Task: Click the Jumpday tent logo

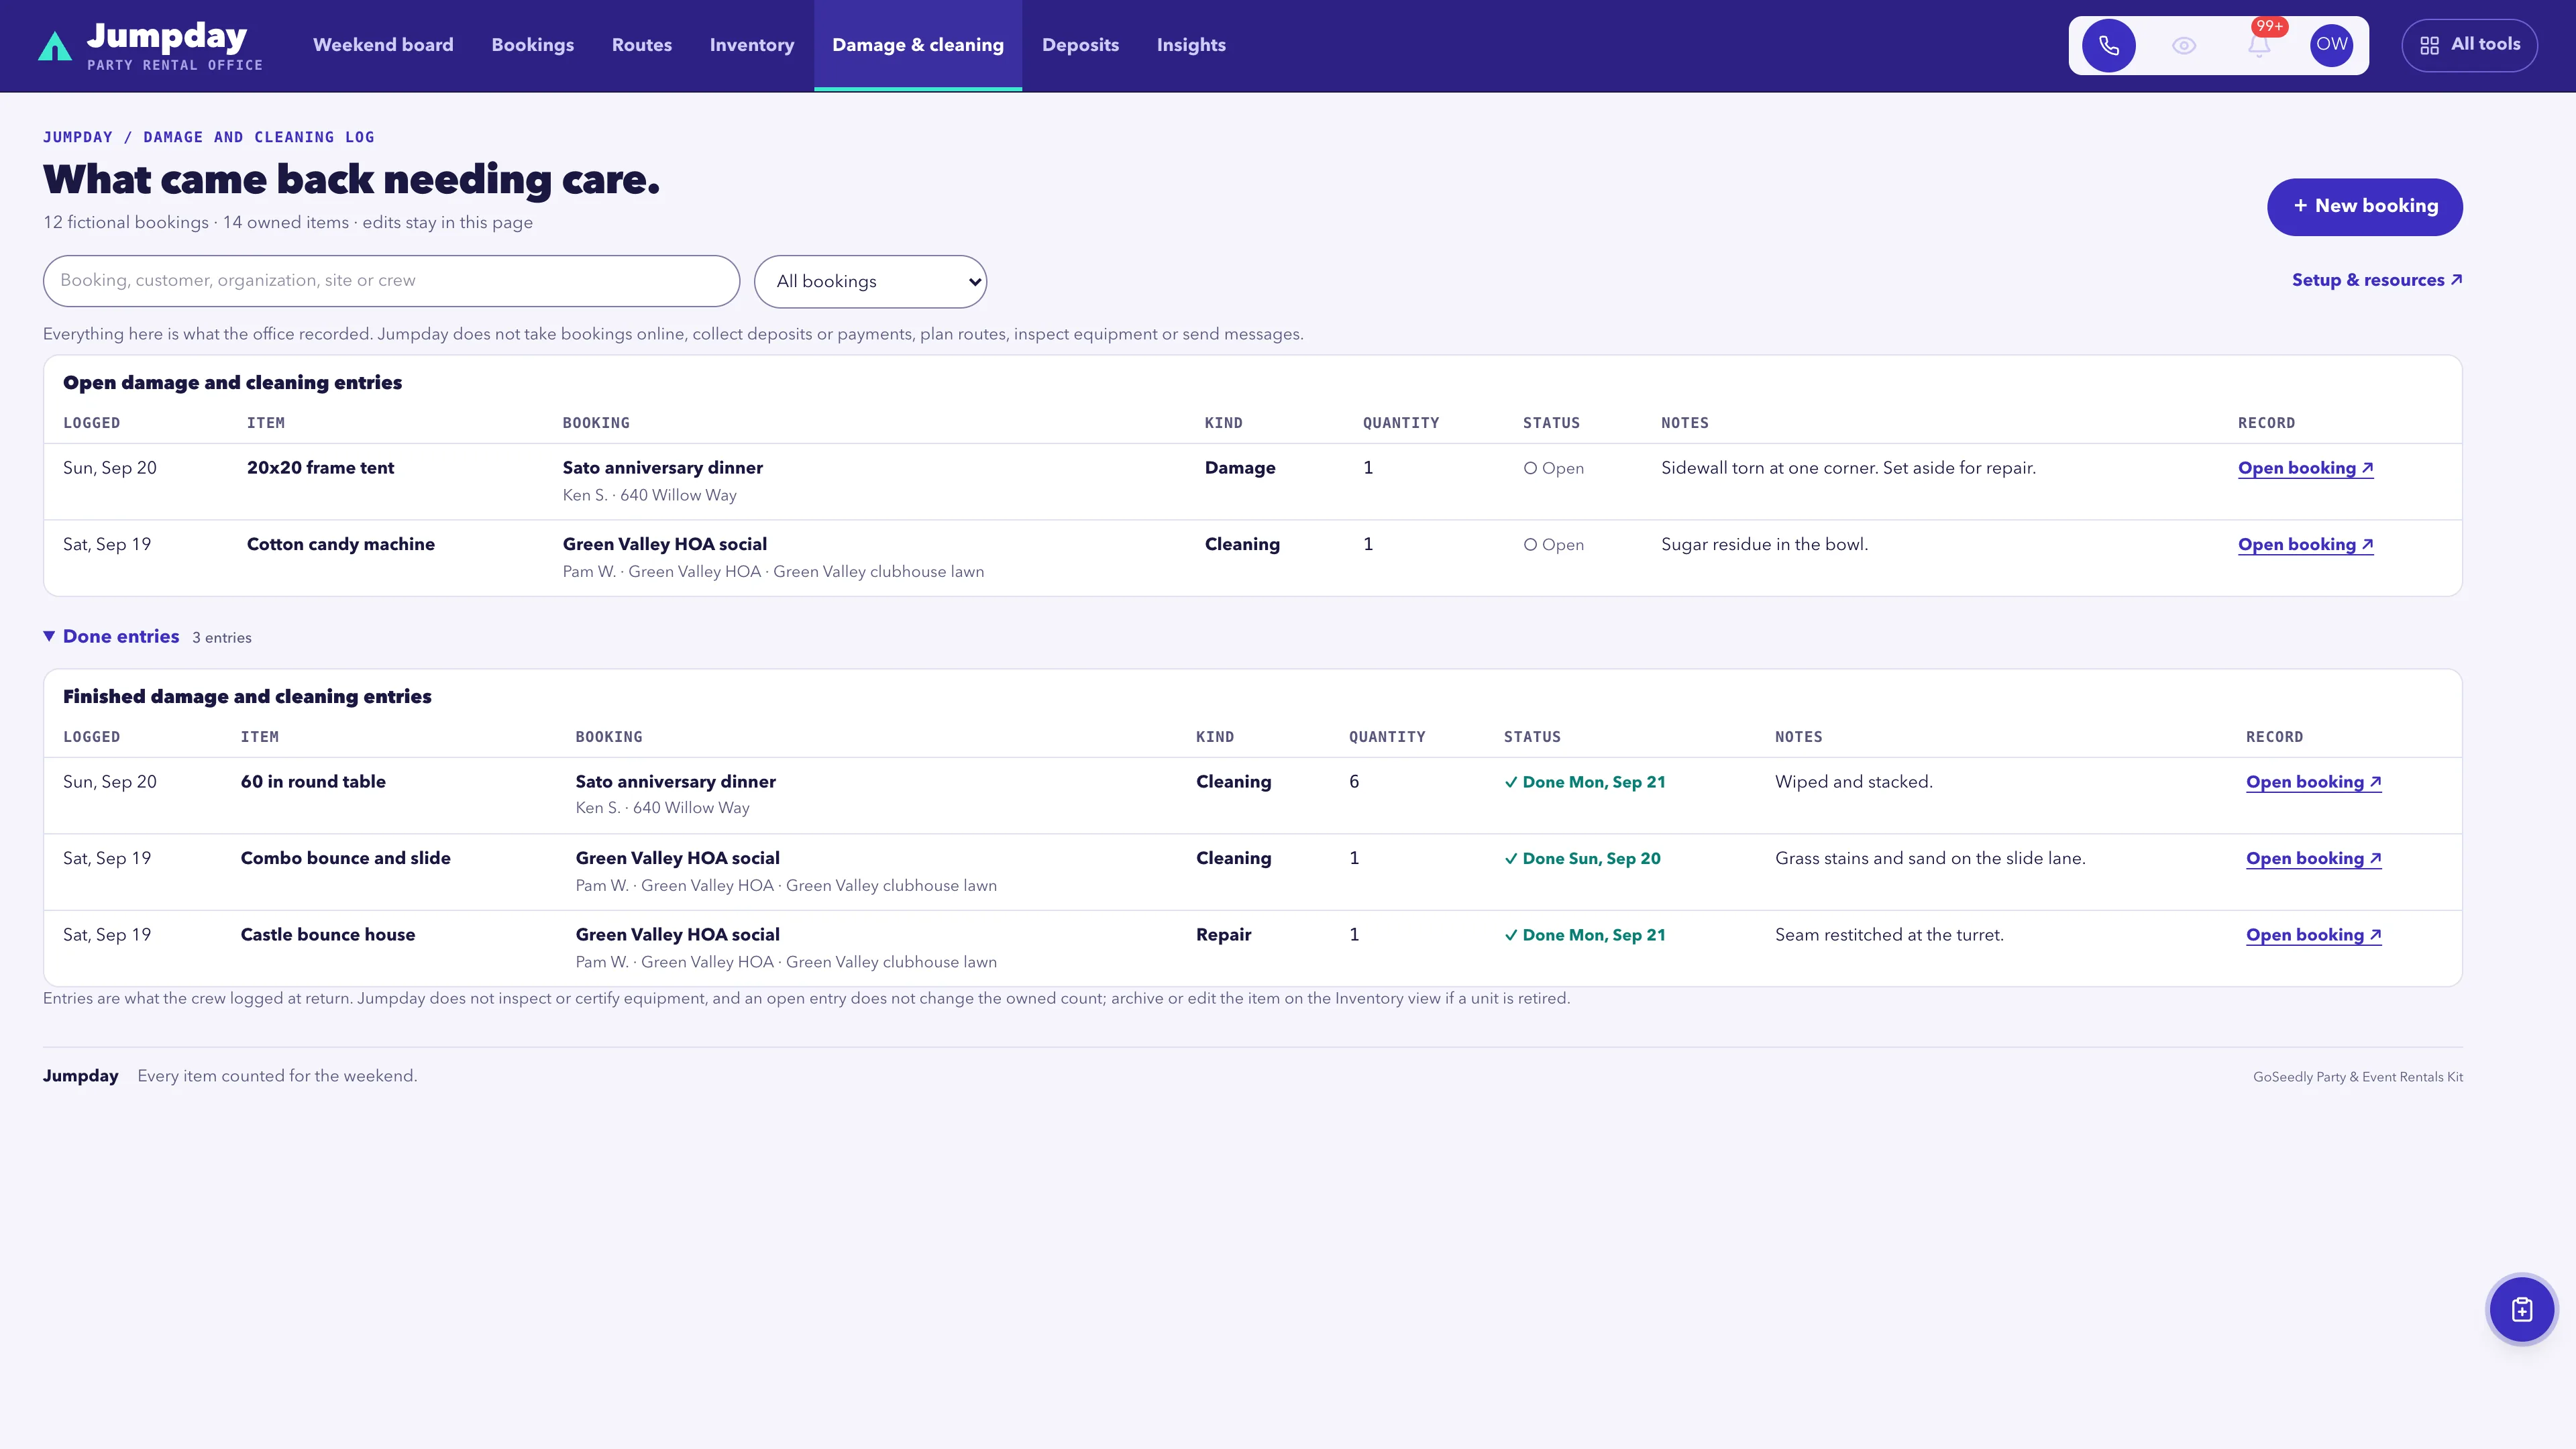Action: pos(54,46)
